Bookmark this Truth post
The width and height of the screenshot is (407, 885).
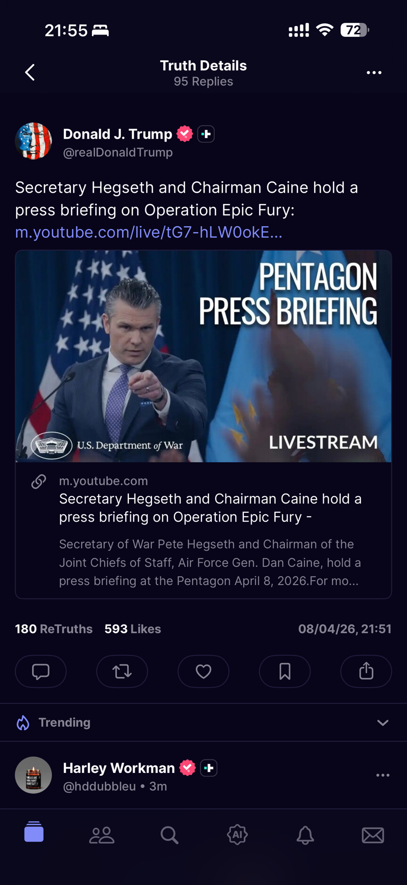pos(285,671)
